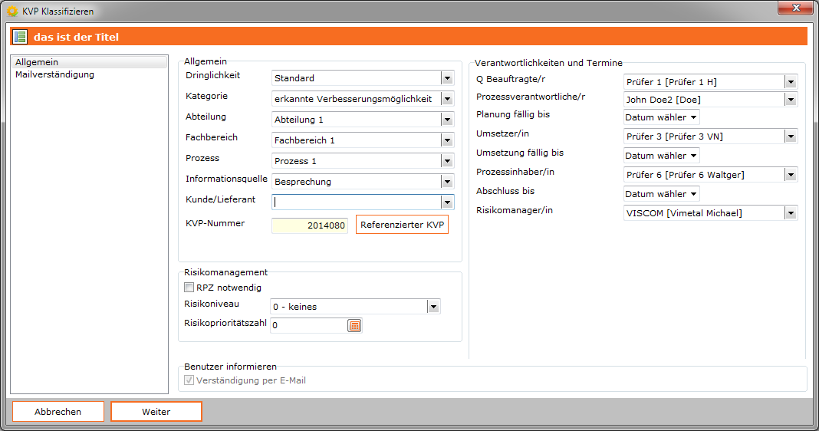
Task: Expand the Kategorie dropdown
Action: pos(447,99)
